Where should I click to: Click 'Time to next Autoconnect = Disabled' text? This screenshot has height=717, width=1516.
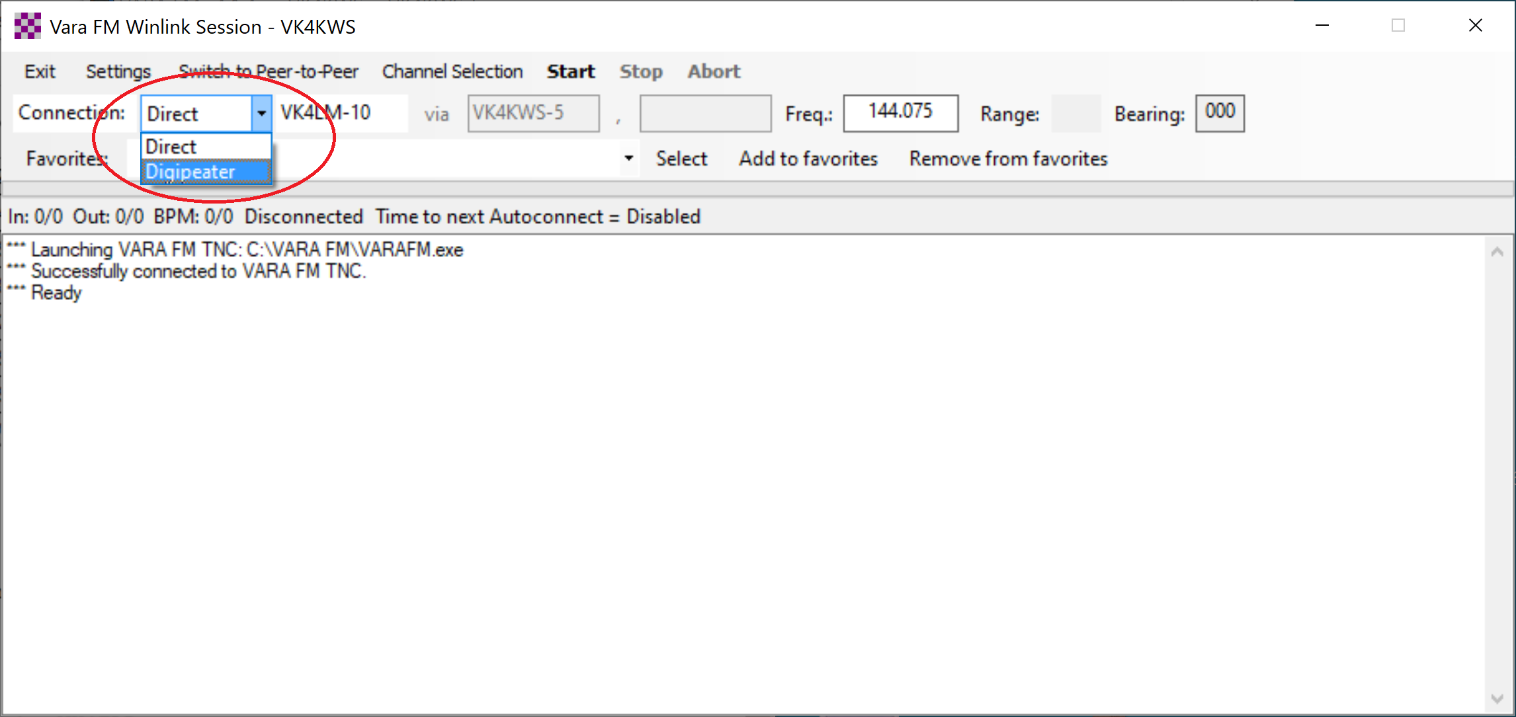[x=538, y=217]
